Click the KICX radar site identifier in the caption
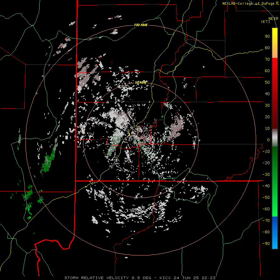Screen dimensions: 280x280 click(x=165, y=278)
